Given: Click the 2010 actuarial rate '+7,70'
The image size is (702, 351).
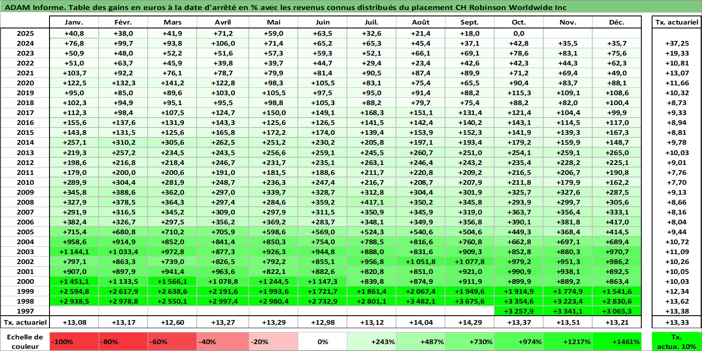Looking at the screenshot, I should click(677, 182).
